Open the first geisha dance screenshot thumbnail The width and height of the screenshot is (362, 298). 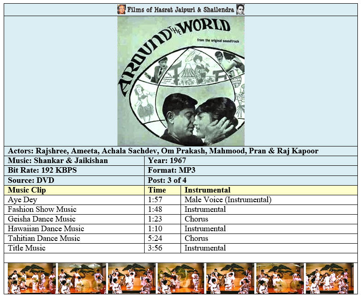(x=32, y=278)
